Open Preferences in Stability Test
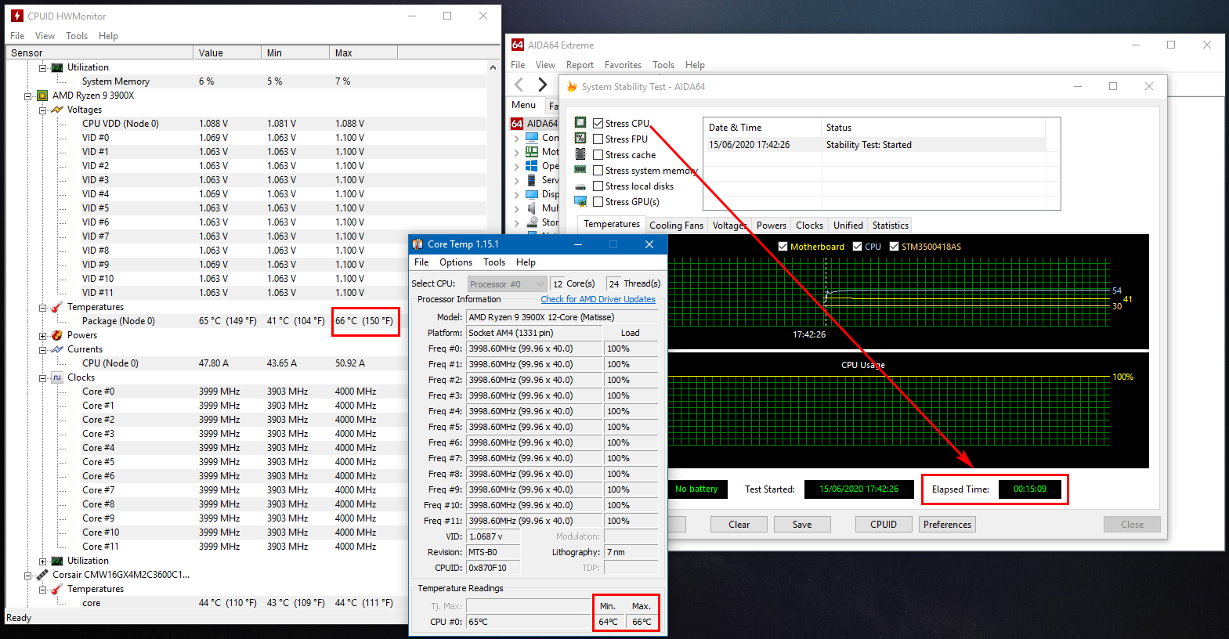The height and width of the screenshot is (639, 1229). 947,525
